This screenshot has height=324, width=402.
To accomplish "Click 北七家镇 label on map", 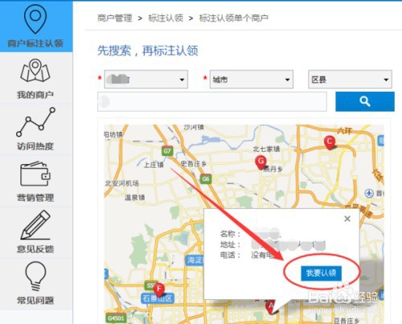I will point(266,149).
